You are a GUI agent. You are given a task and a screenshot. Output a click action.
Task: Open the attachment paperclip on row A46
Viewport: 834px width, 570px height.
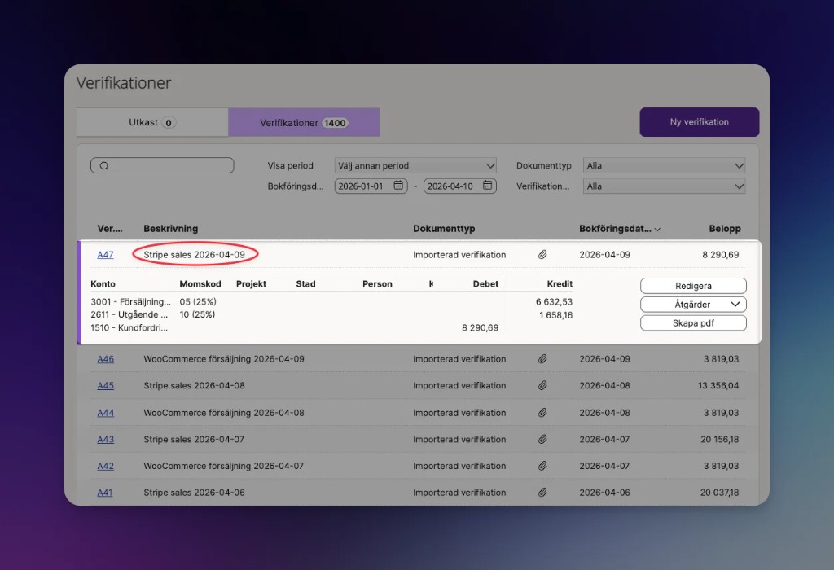tap(542, 359)
